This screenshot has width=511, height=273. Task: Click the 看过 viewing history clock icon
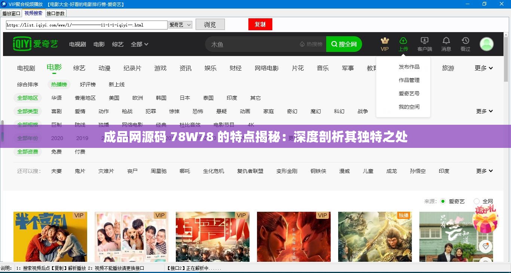click(x=465, y=40)
